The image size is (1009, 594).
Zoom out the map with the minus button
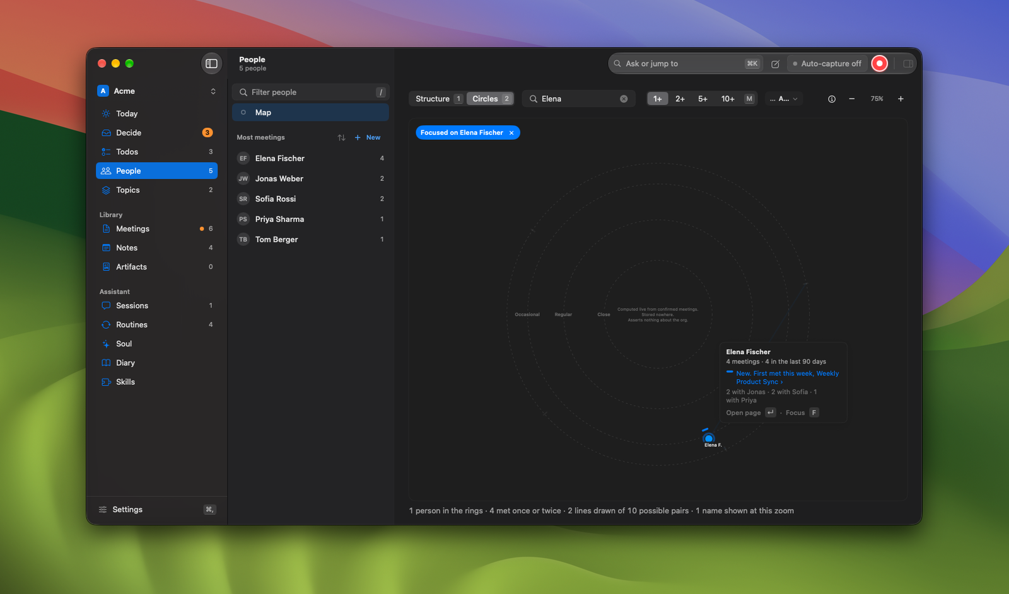point(852,99)
